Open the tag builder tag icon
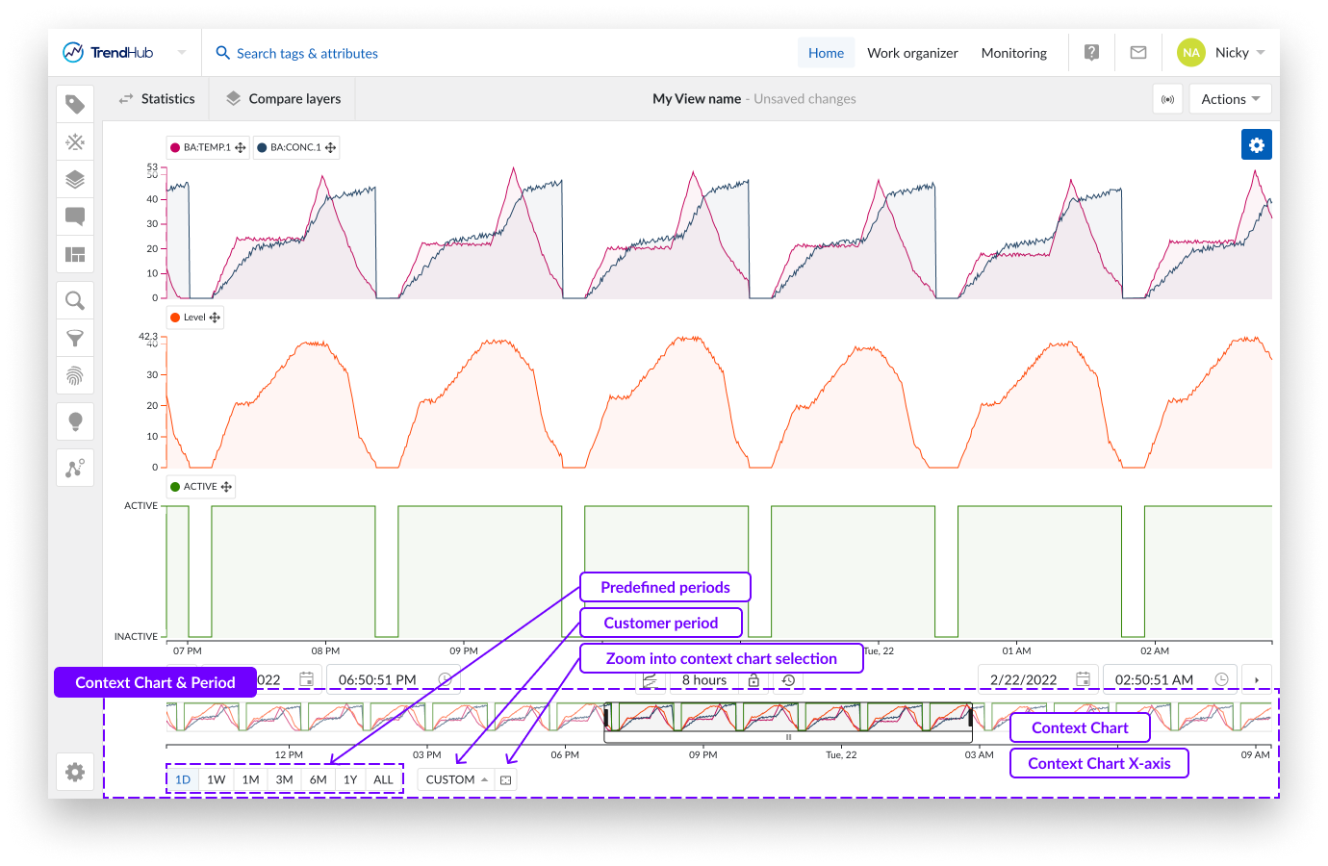1328x866 pixels. [75, 104]
